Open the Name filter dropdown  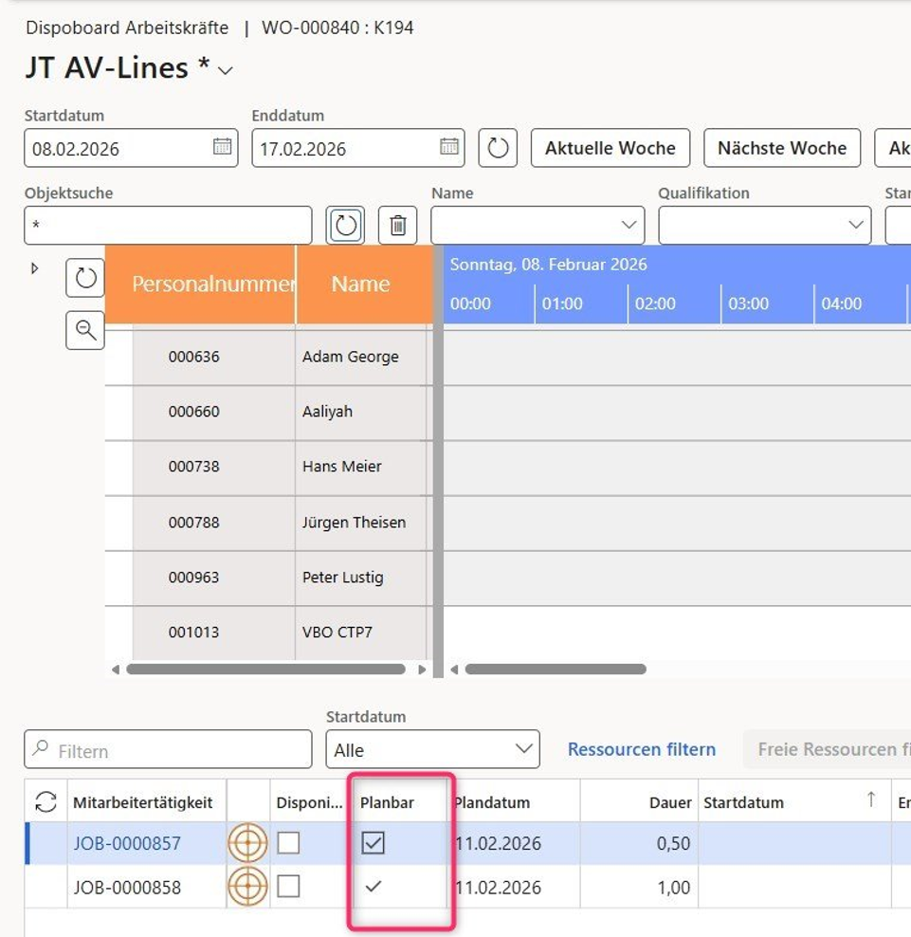(x=537, y=225)
